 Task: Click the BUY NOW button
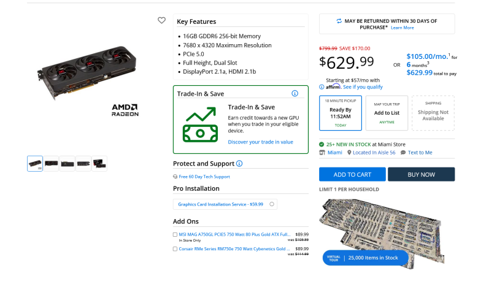(x=422, y=174)
